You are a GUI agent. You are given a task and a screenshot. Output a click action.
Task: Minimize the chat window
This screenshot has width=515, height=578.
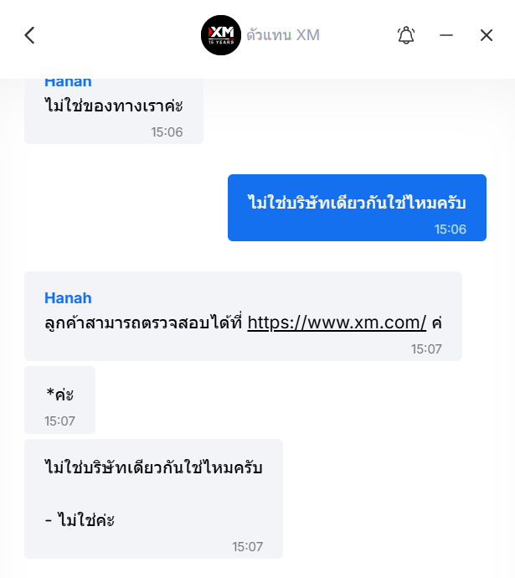(446, 35)
